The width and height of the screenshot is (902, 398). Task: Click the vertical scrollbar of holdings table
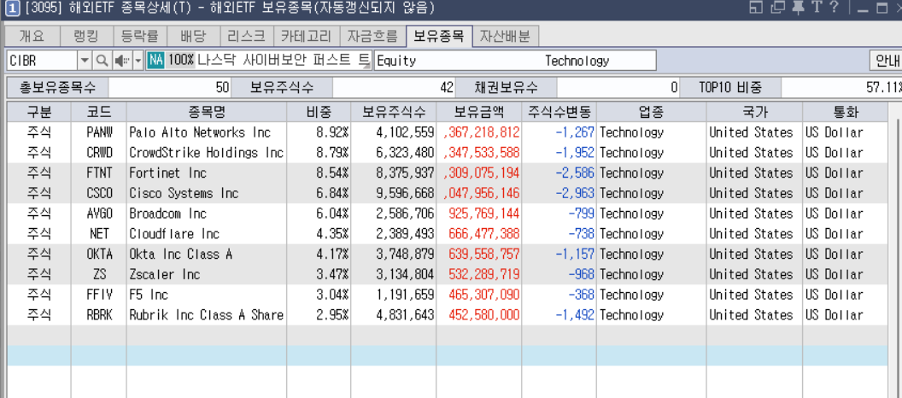point(895,250)
